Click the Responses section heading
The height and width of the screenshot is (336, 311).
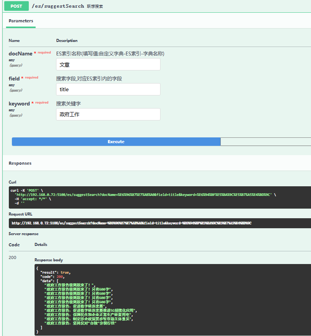20,163
